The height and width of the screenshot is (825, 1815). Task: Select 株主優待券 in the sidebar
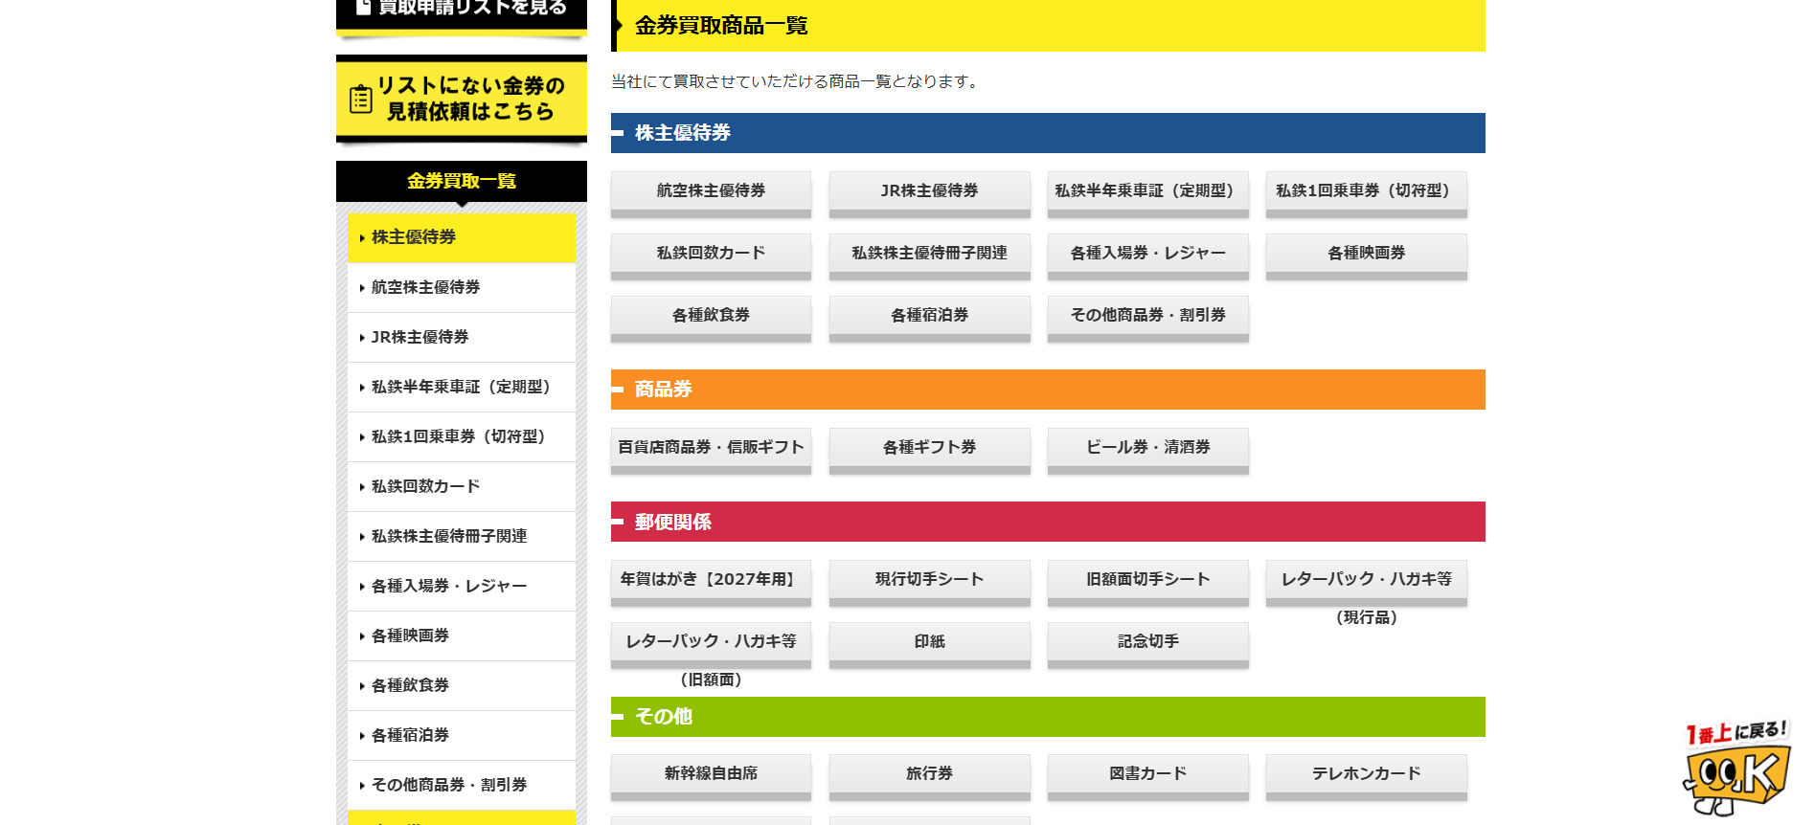462,237
